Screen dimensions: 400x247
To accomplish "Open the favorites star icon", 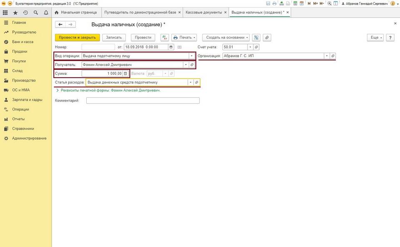I will point(15,12).
